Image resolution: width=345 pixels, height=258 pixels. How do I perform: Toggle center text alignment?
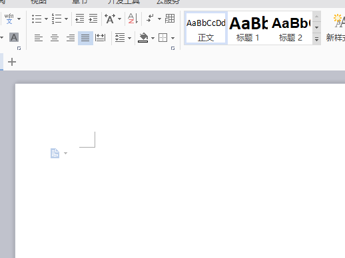pos(55,38)
